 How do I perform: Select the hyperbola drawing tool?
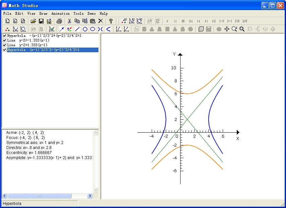(x=100, y=29)
